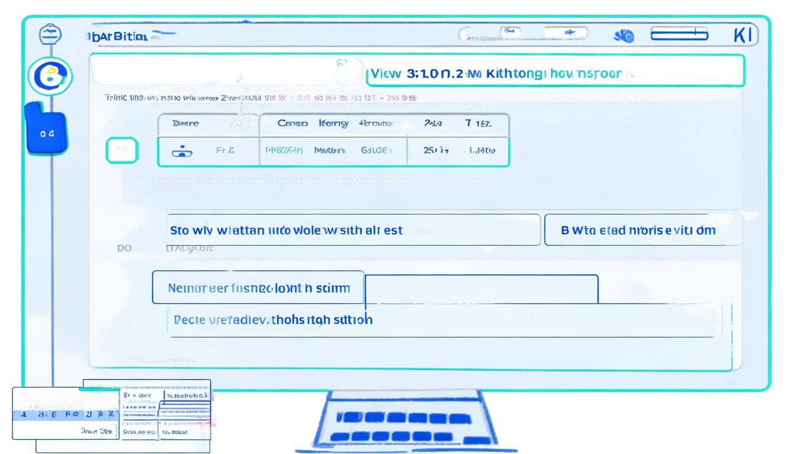Image resolution: width=794 pixels, height=454 pixels.
Task: Click the round icon atop the sidebar
Action: coord(50,35)
